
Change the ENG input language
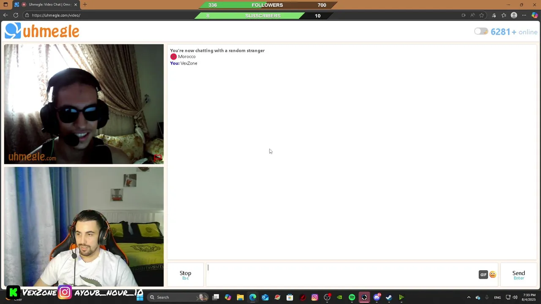point(497,297)
